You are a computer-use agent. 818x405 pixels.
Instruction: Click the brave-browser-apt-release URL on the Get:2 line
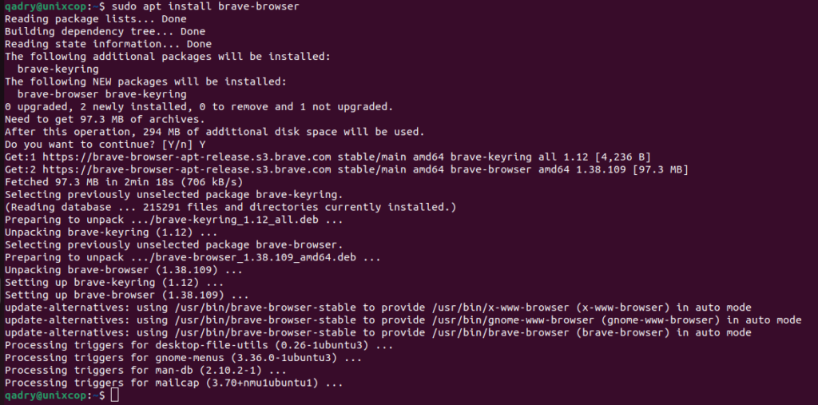pos(187,169)
